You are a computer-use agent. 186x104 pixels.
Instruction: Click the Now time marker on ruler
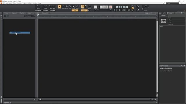(38, 15)
